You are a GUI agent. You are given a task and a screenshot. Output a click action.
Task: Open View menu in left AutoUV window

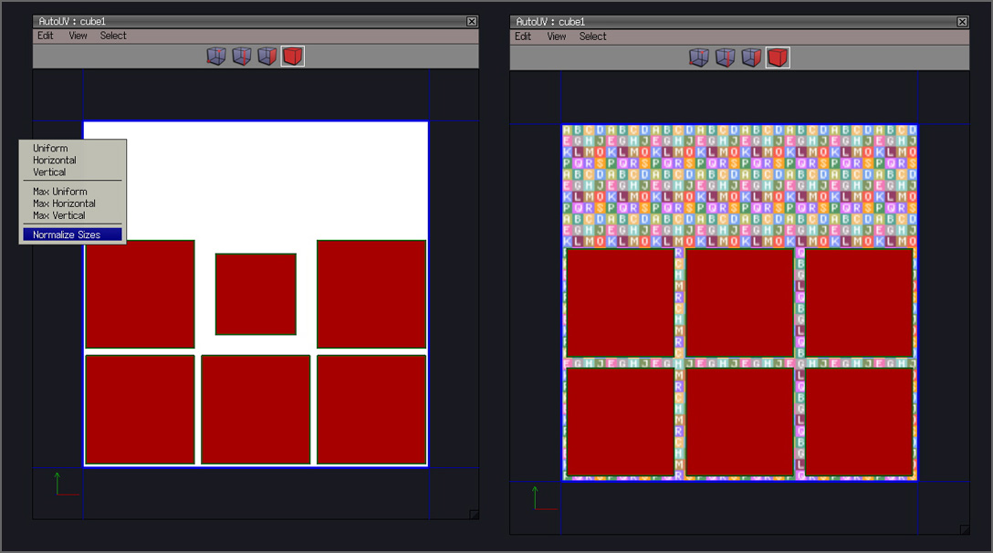tap(78, 37)
